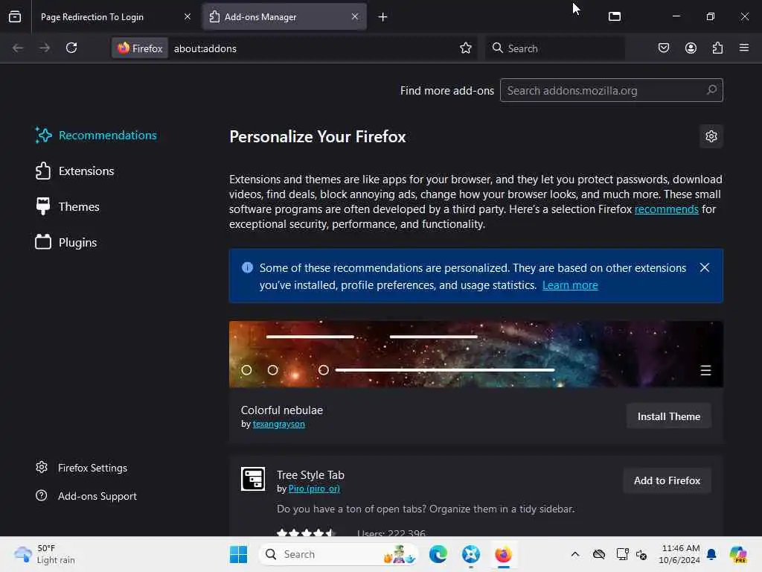Go forward one page

click(x=45, y=48)
